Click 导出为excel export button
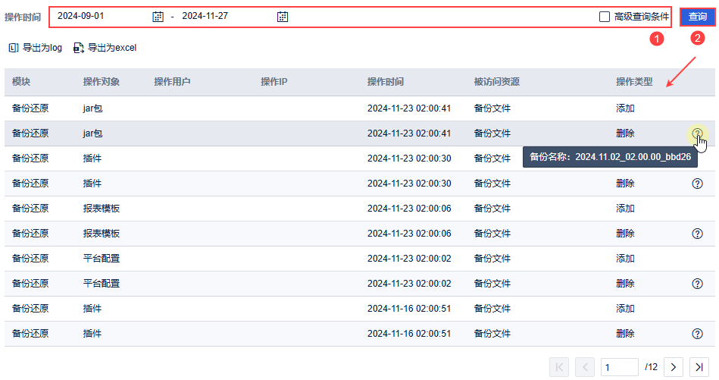The height and width of the screenshot is (380, 719). (x=105, y=48)
